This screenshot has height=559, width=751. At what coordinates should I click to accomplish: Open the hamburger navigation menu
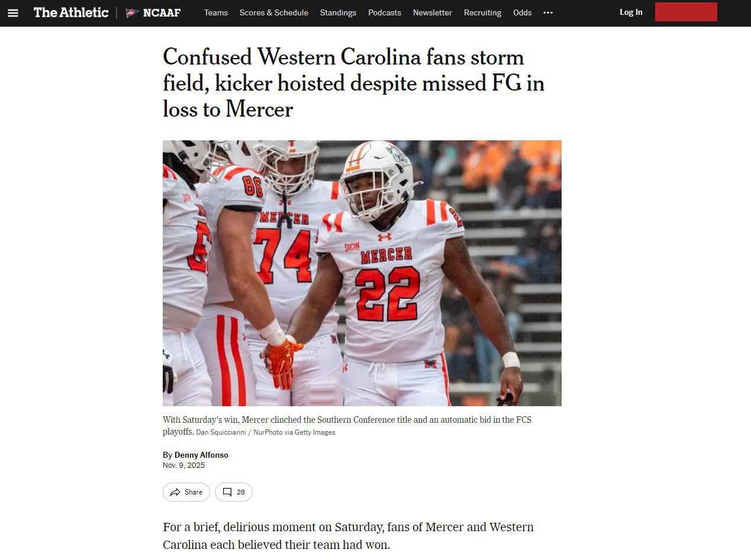[13, 12]
